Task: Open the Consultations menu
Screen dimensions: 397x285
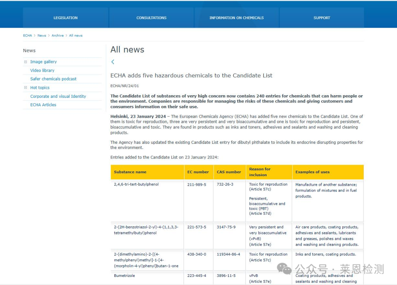Action: pos(151,18)
